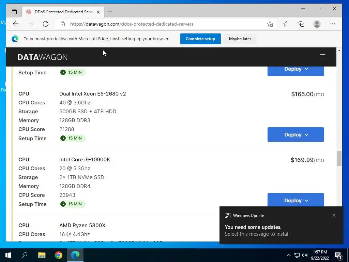Go back to the previous page
Screen dimensions: 349x262
pos(16,24)
